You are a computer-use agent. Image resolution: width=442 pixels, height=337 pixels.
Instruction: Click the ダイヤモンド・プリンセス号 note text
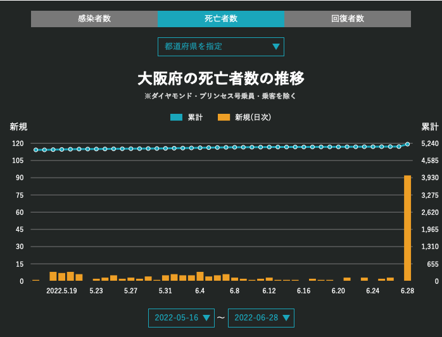click(x=220, y=96)
